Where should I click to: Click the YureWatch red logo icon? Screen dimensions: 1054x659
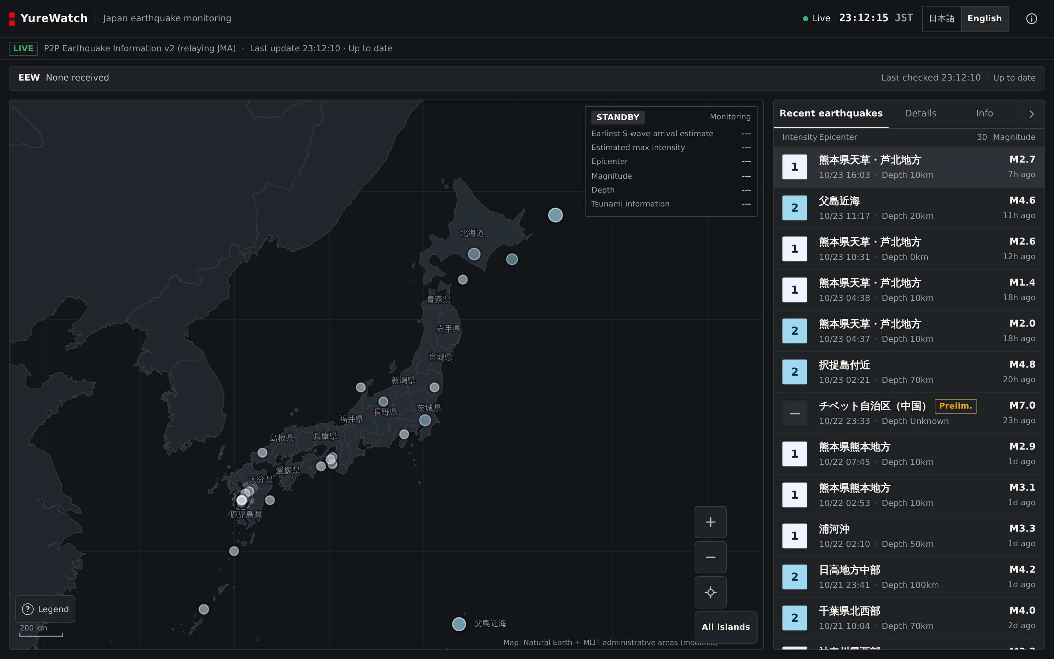click(x=12, y=19)
